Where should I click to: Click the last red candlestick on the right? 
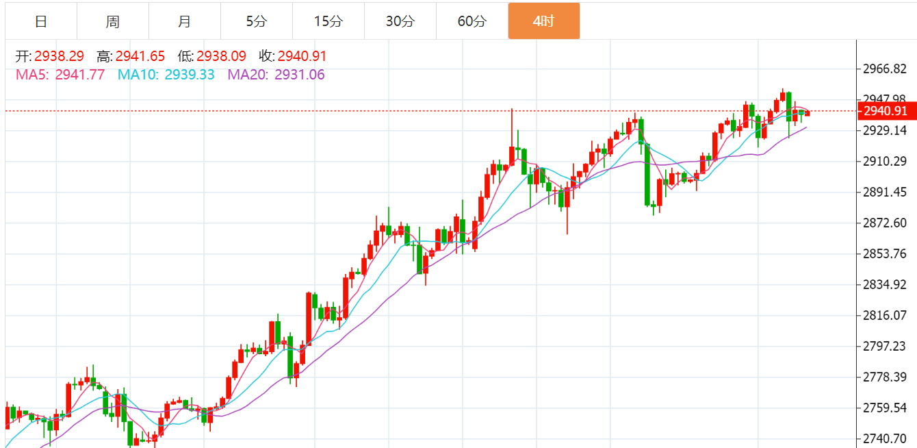(x=808, y=113)
